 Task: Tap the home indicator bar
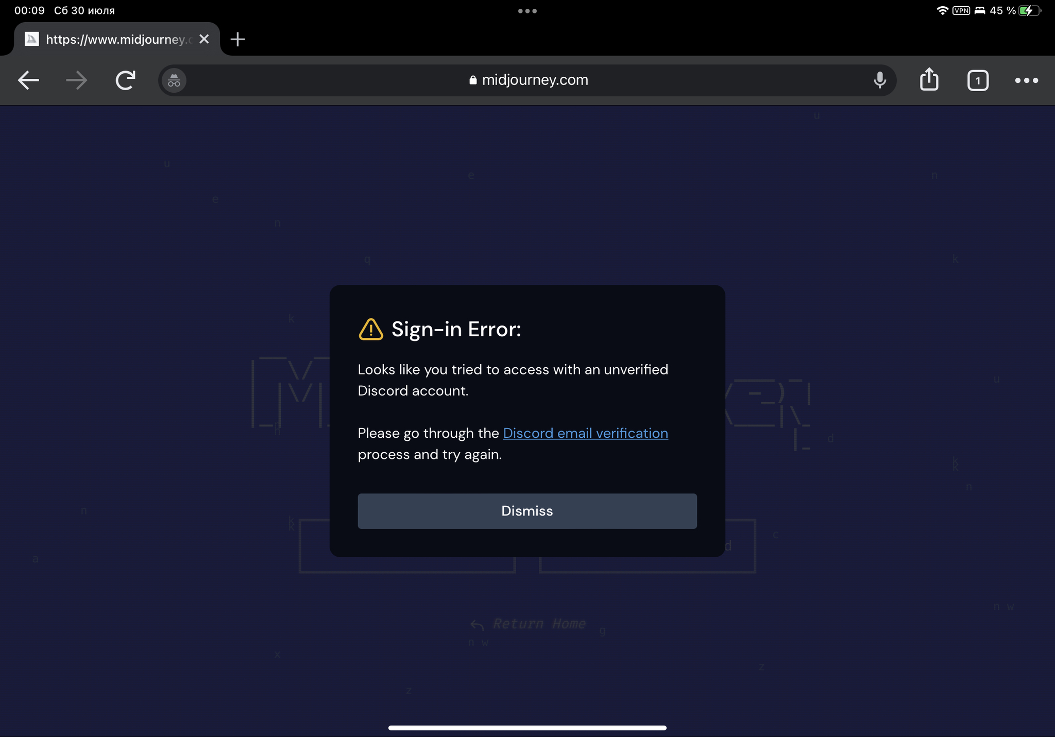(527, 728)
